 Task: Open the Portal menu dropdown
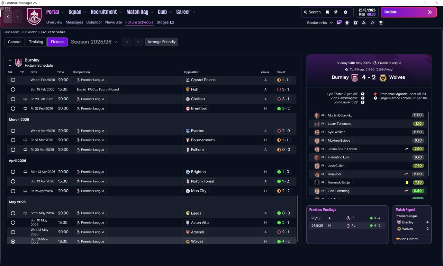[55, 12]
